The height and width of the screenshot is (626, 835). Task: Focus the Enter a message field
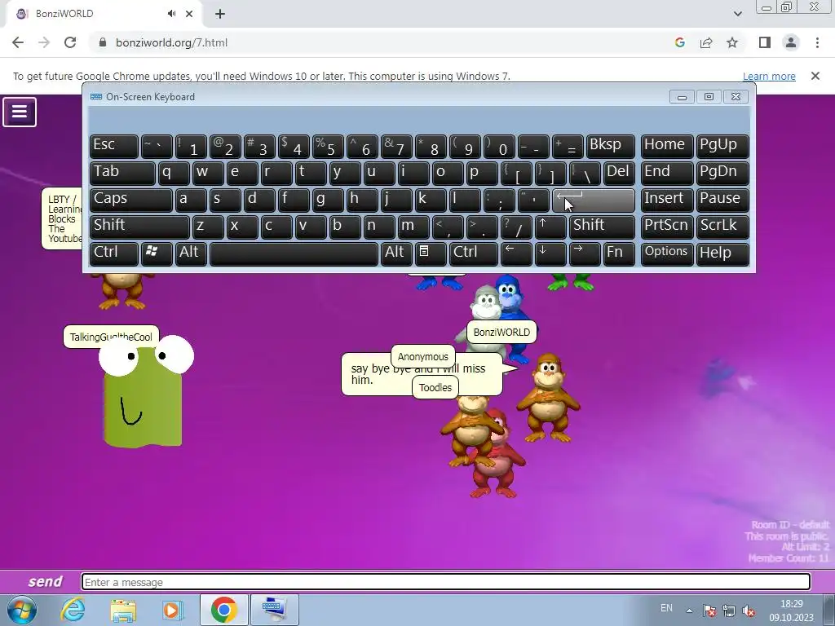[x=446, y=582]
